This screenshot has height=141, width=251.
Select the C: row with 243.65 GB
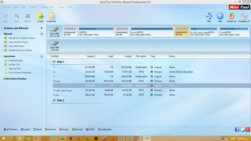click(152, 72)
